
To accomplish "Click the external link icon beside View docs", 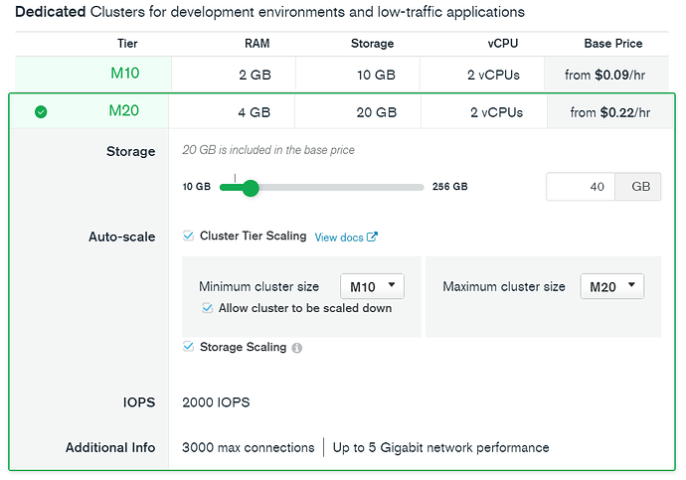I will (372, 238).
